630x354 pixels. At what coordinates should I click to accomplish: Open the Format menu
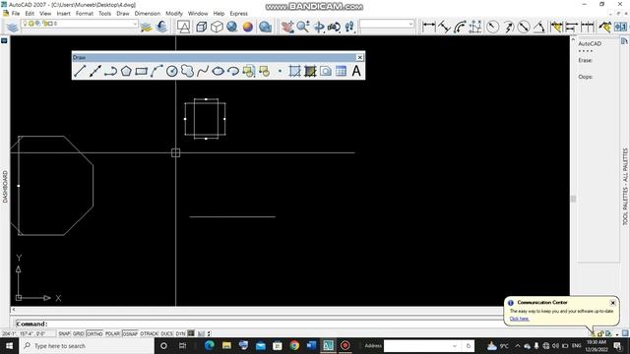[85, 13]
